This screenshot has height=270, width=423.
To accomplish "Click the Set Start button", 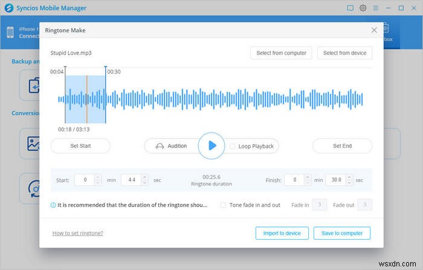I will coord(80,146).
